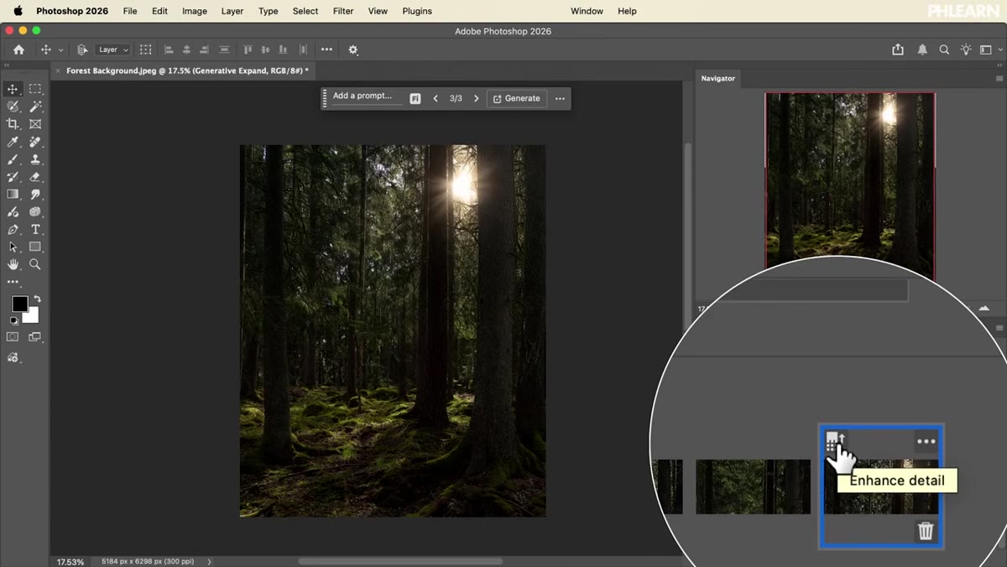
Task: Open the Layer menu
Action: coord(232,11)
